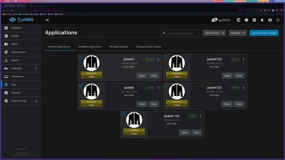Open three-dot menu for jackett
285x160 pixels.
[159, 88]
